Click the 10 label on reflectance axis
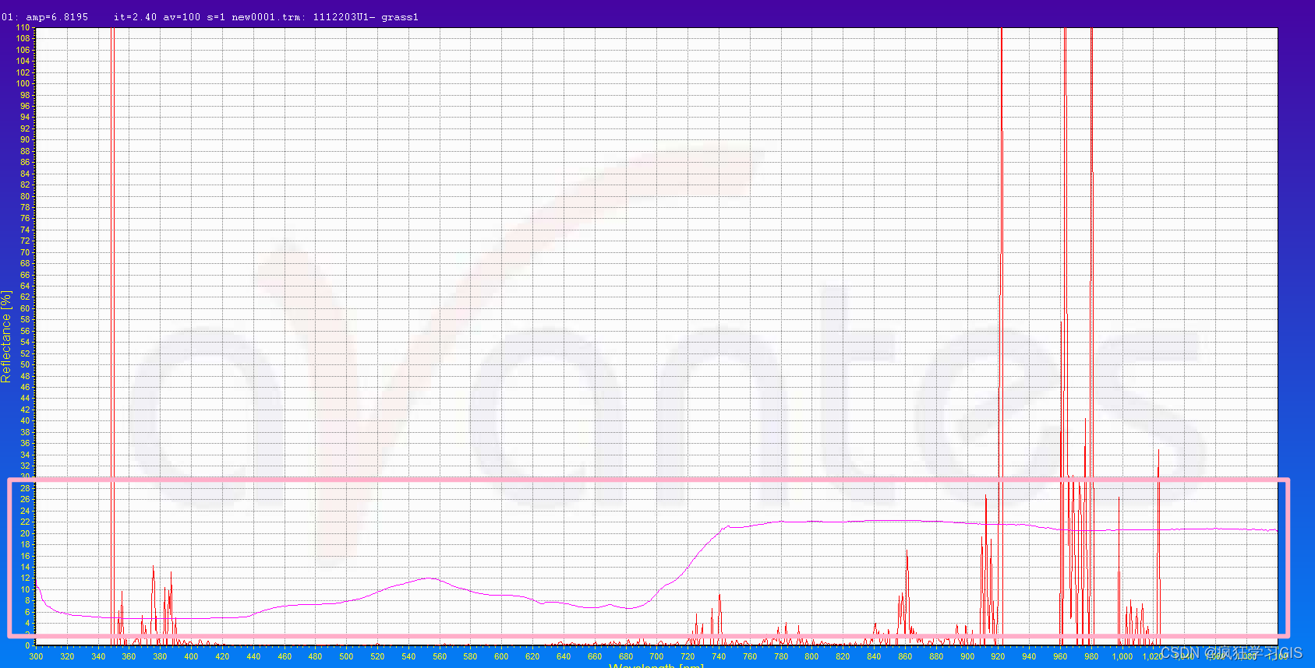The height and width of the screenshot is (668, 1315). 25,589
